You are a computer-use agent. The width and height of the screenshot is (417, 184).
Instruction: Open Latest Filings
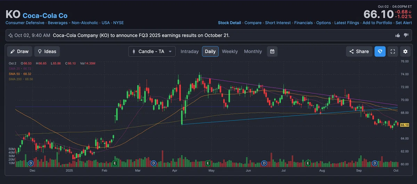point(347,23)
